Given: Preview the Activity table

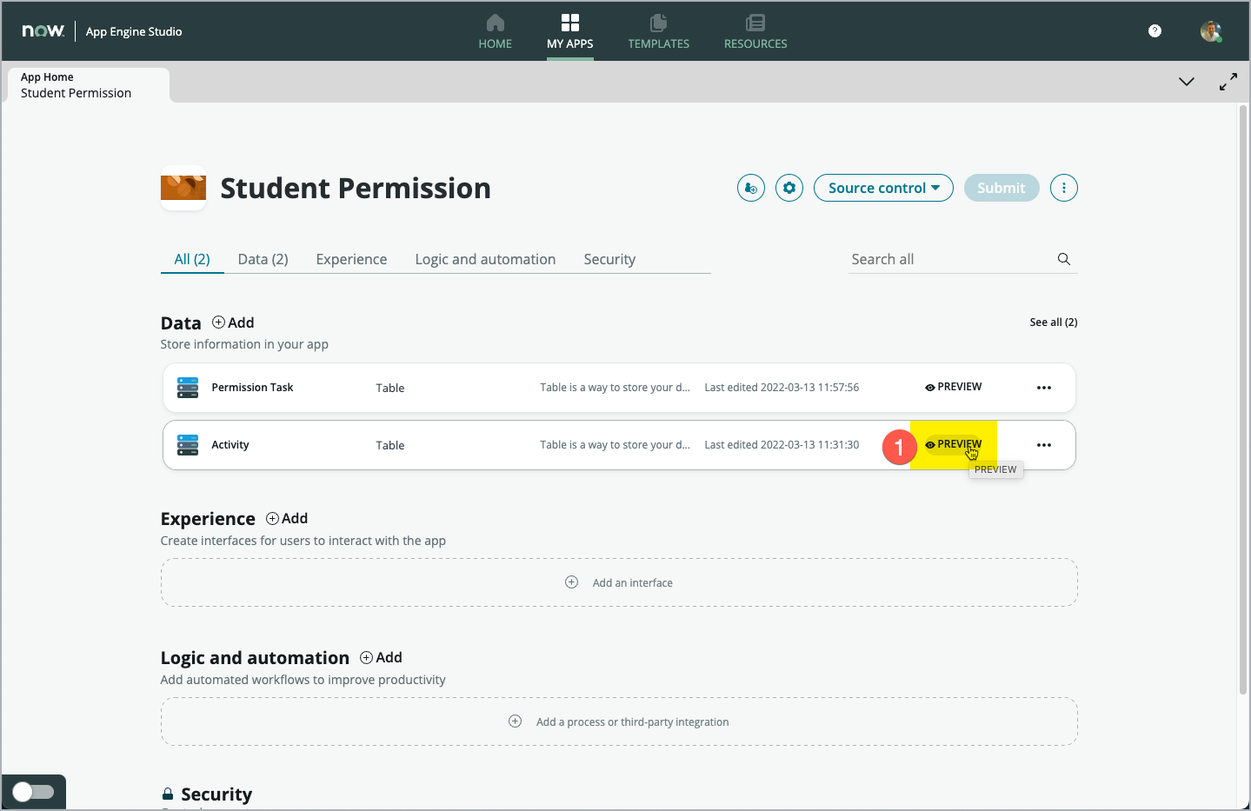Looking at the screenshot, I should 954,444.
